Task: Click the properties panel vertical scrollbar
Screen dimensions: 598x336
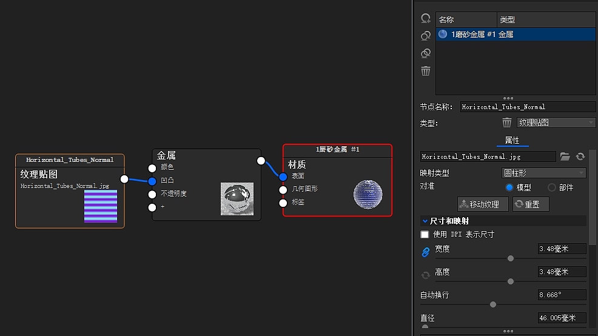Action: point(592,197)
